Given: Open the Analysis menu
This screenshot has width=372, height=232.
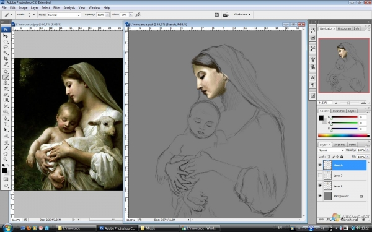Looking at the screenshot, I should (x=69, y=7).
